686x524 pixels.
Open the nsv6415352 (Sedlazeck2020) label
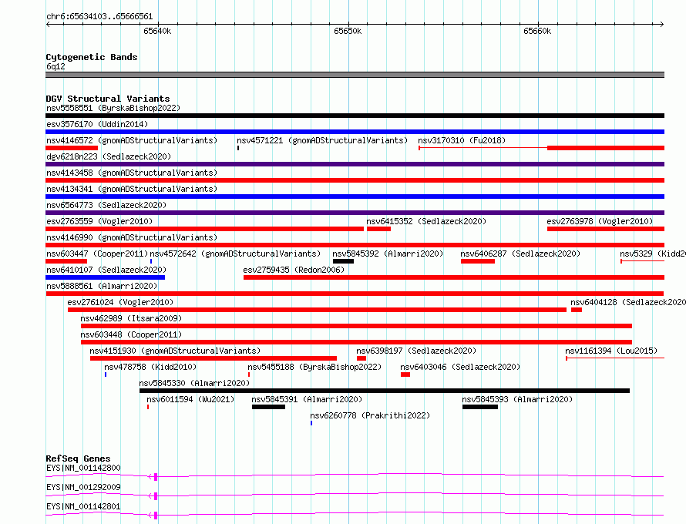[426, 221]
